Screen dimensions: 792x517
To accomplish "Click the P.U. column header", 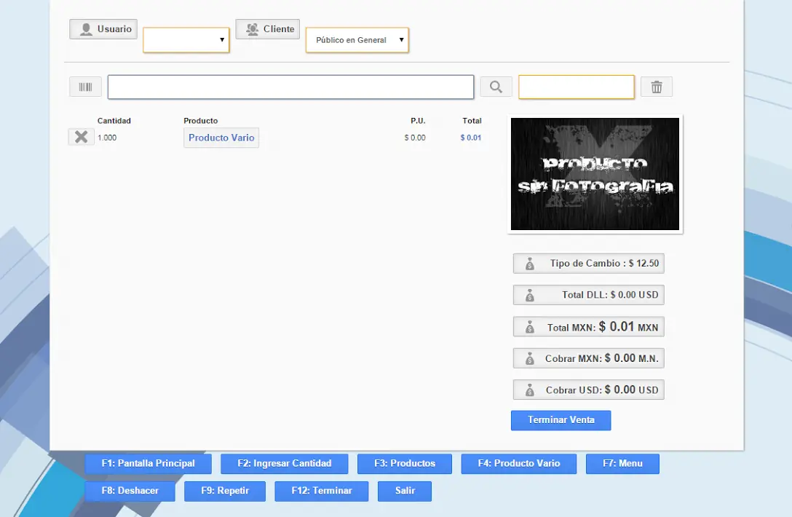I will click(418, 121).
